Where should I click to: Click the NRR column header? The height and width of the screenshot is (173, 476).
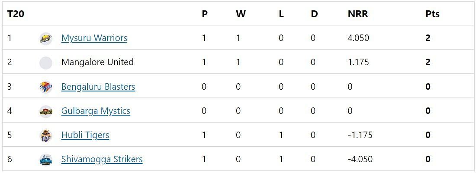(358, 14)
